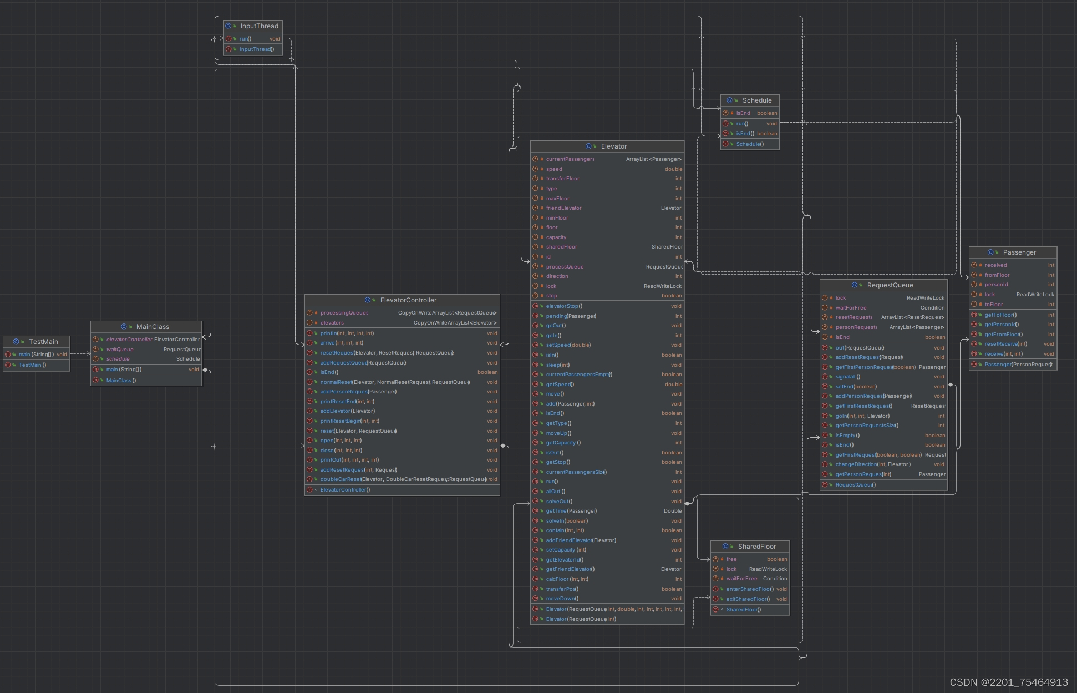Click the field icon beside MainClass elevatorController
Image resolution: width=1077 pixels, height=693 pixels.
click(x=95, y=340)
